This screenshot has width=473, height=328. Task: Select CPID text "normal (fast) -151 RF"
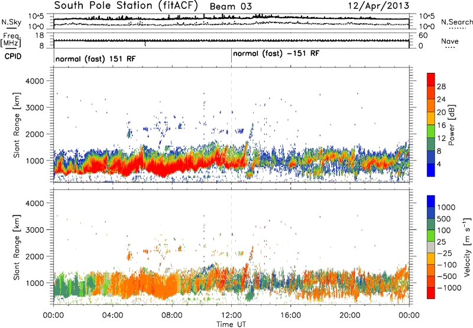[276, 53]
